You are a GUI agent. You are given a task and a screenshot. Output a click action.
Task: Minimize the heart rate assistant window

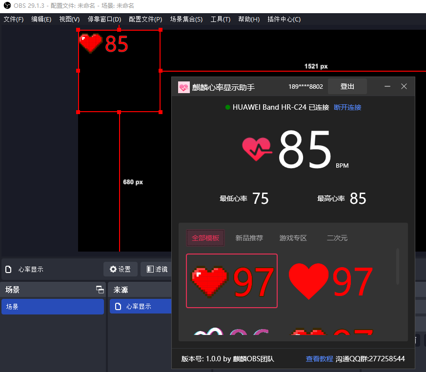coord(387,86)
